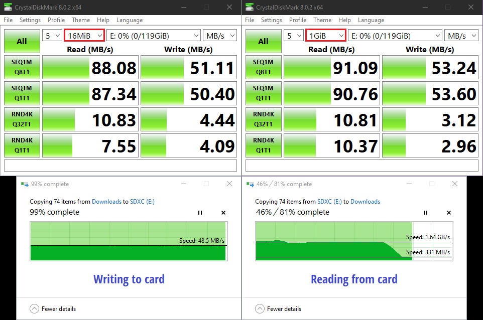The image size is (483, 320).
Task: Run the RND4K Q32T1 test in left window
Action: pyautogui.click(x=22, y=119)
